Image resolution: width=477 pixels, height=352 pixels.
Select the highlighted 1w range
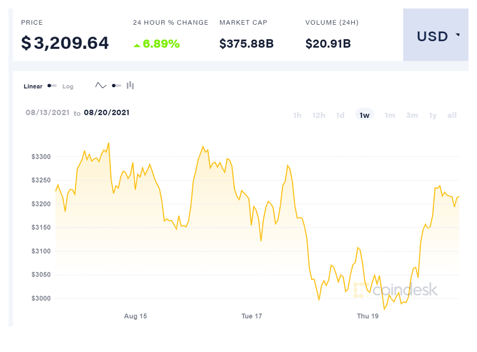(x=364, y=115)
